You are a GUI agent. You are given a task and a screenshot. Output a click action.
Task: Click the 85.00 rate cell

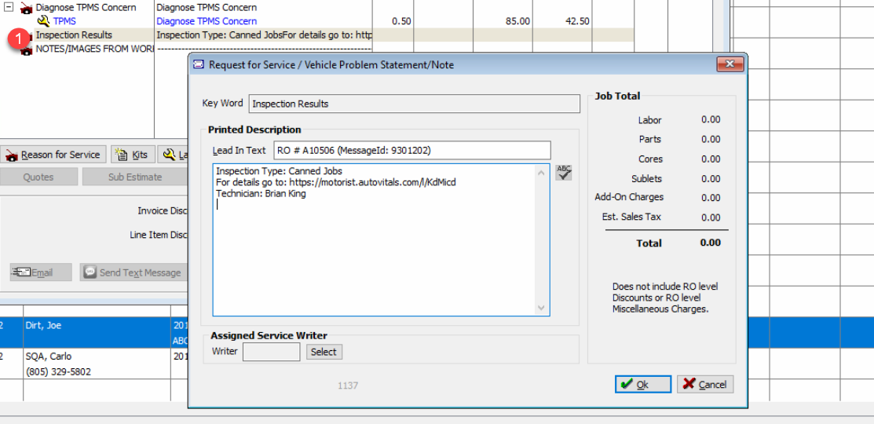point(517,21)
